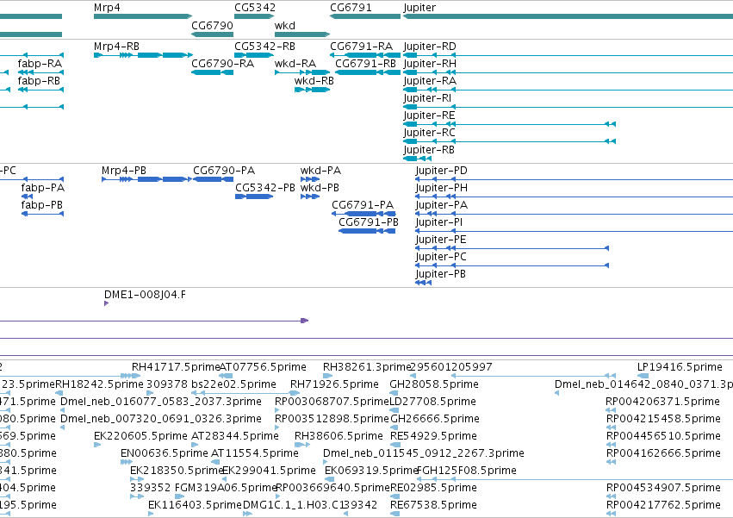Open the Jupiter-PI protein label
Screen dimensions: 733x518
[x=439, y=222]
